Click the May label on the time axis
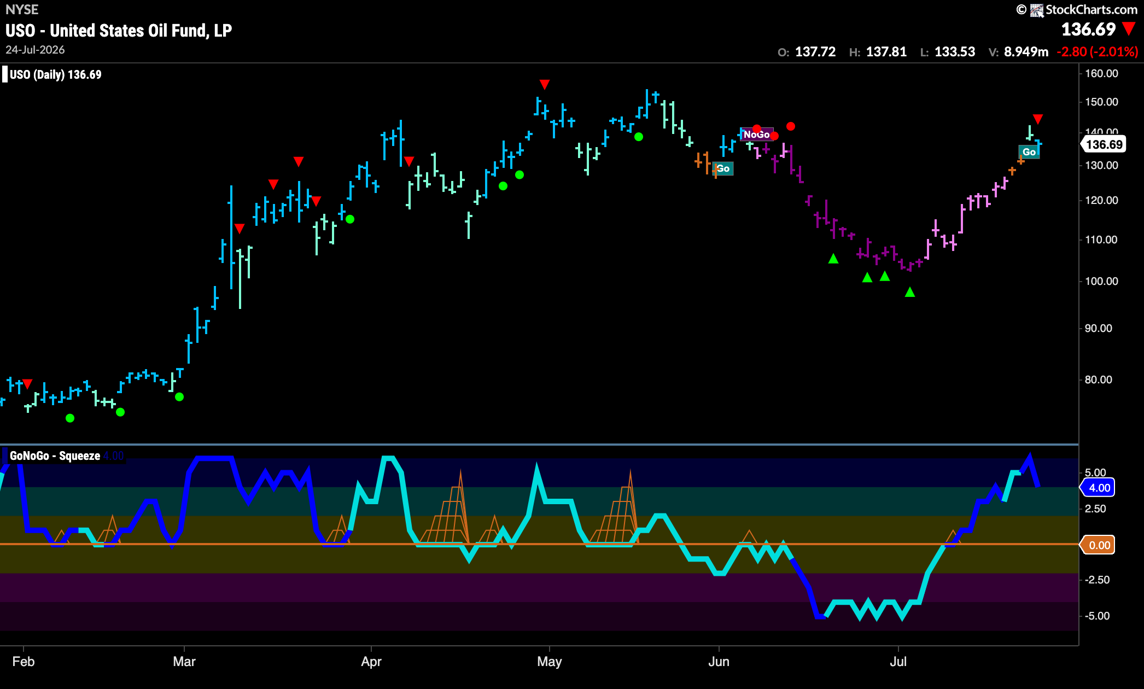The image size is (1144, 689). pos(550,662)
